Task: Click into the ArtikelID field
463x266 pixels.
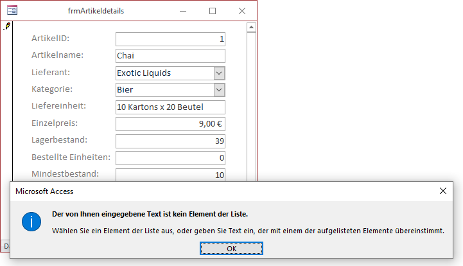Action: click(170, 40)
